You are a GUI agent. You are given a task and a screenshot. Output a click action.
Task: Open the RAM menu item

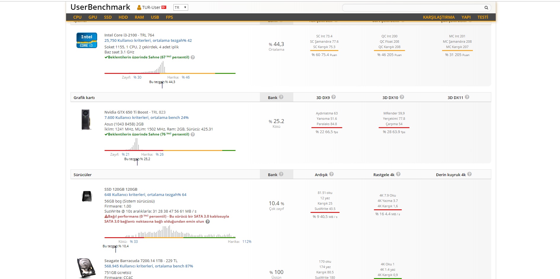[x=139, y=17]
